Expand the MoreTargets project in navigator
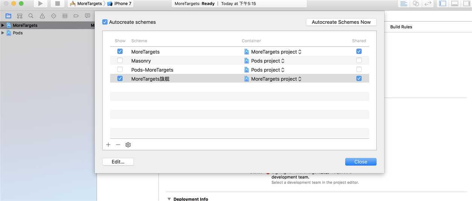The width and height of the screenshot is (472, 201). [3, 25]
